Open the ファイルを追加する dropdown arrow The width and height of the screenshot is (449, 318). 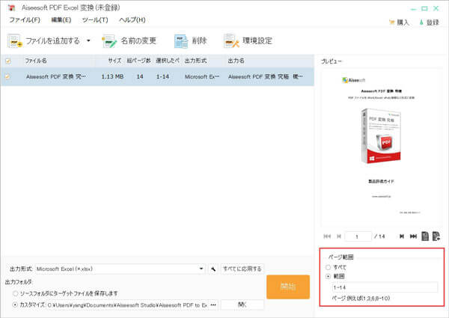[x=88, y=40]
